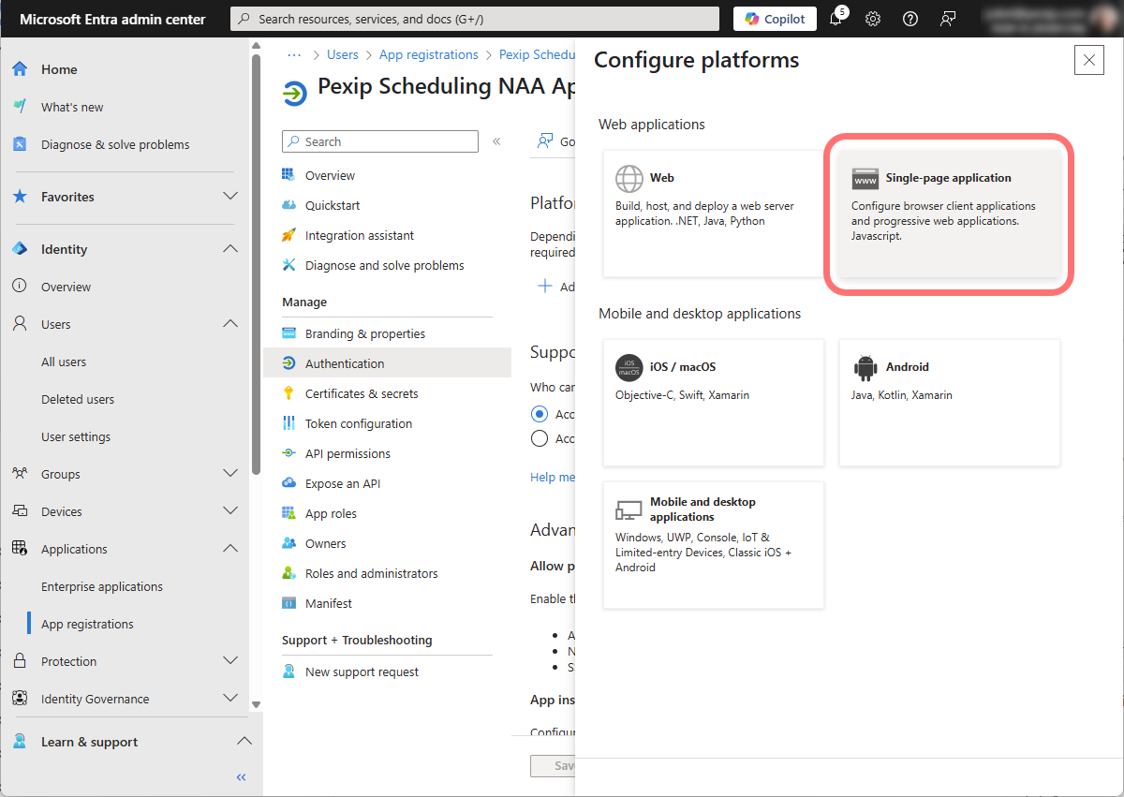Select the Single-page application platform tile
The height and width of the screenshot is (797, 1124).
[949, 214]
